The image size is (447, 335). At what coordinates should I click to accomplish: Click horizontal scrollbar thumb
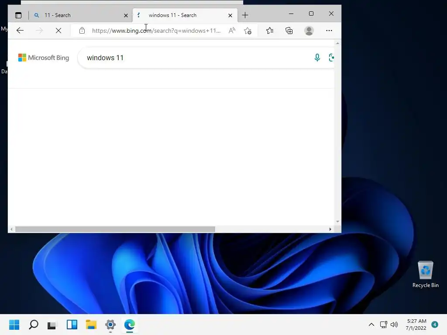point(115,229)
